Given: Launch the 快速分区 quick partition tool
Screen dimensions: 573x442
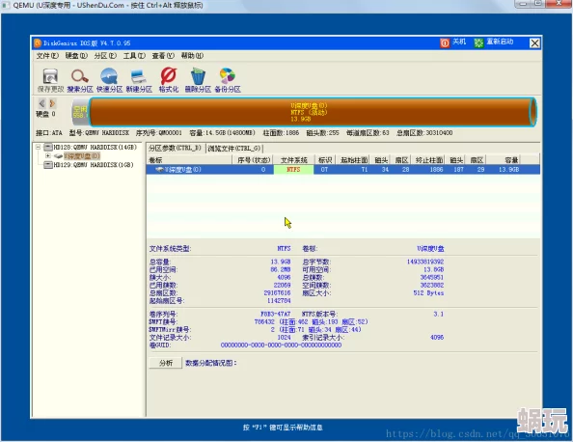Looking at the screenshot, I should (109, 76).
